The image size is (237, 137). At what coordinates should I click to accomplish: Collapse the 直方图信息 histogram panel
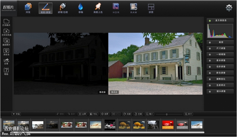[x=220, y=21]
